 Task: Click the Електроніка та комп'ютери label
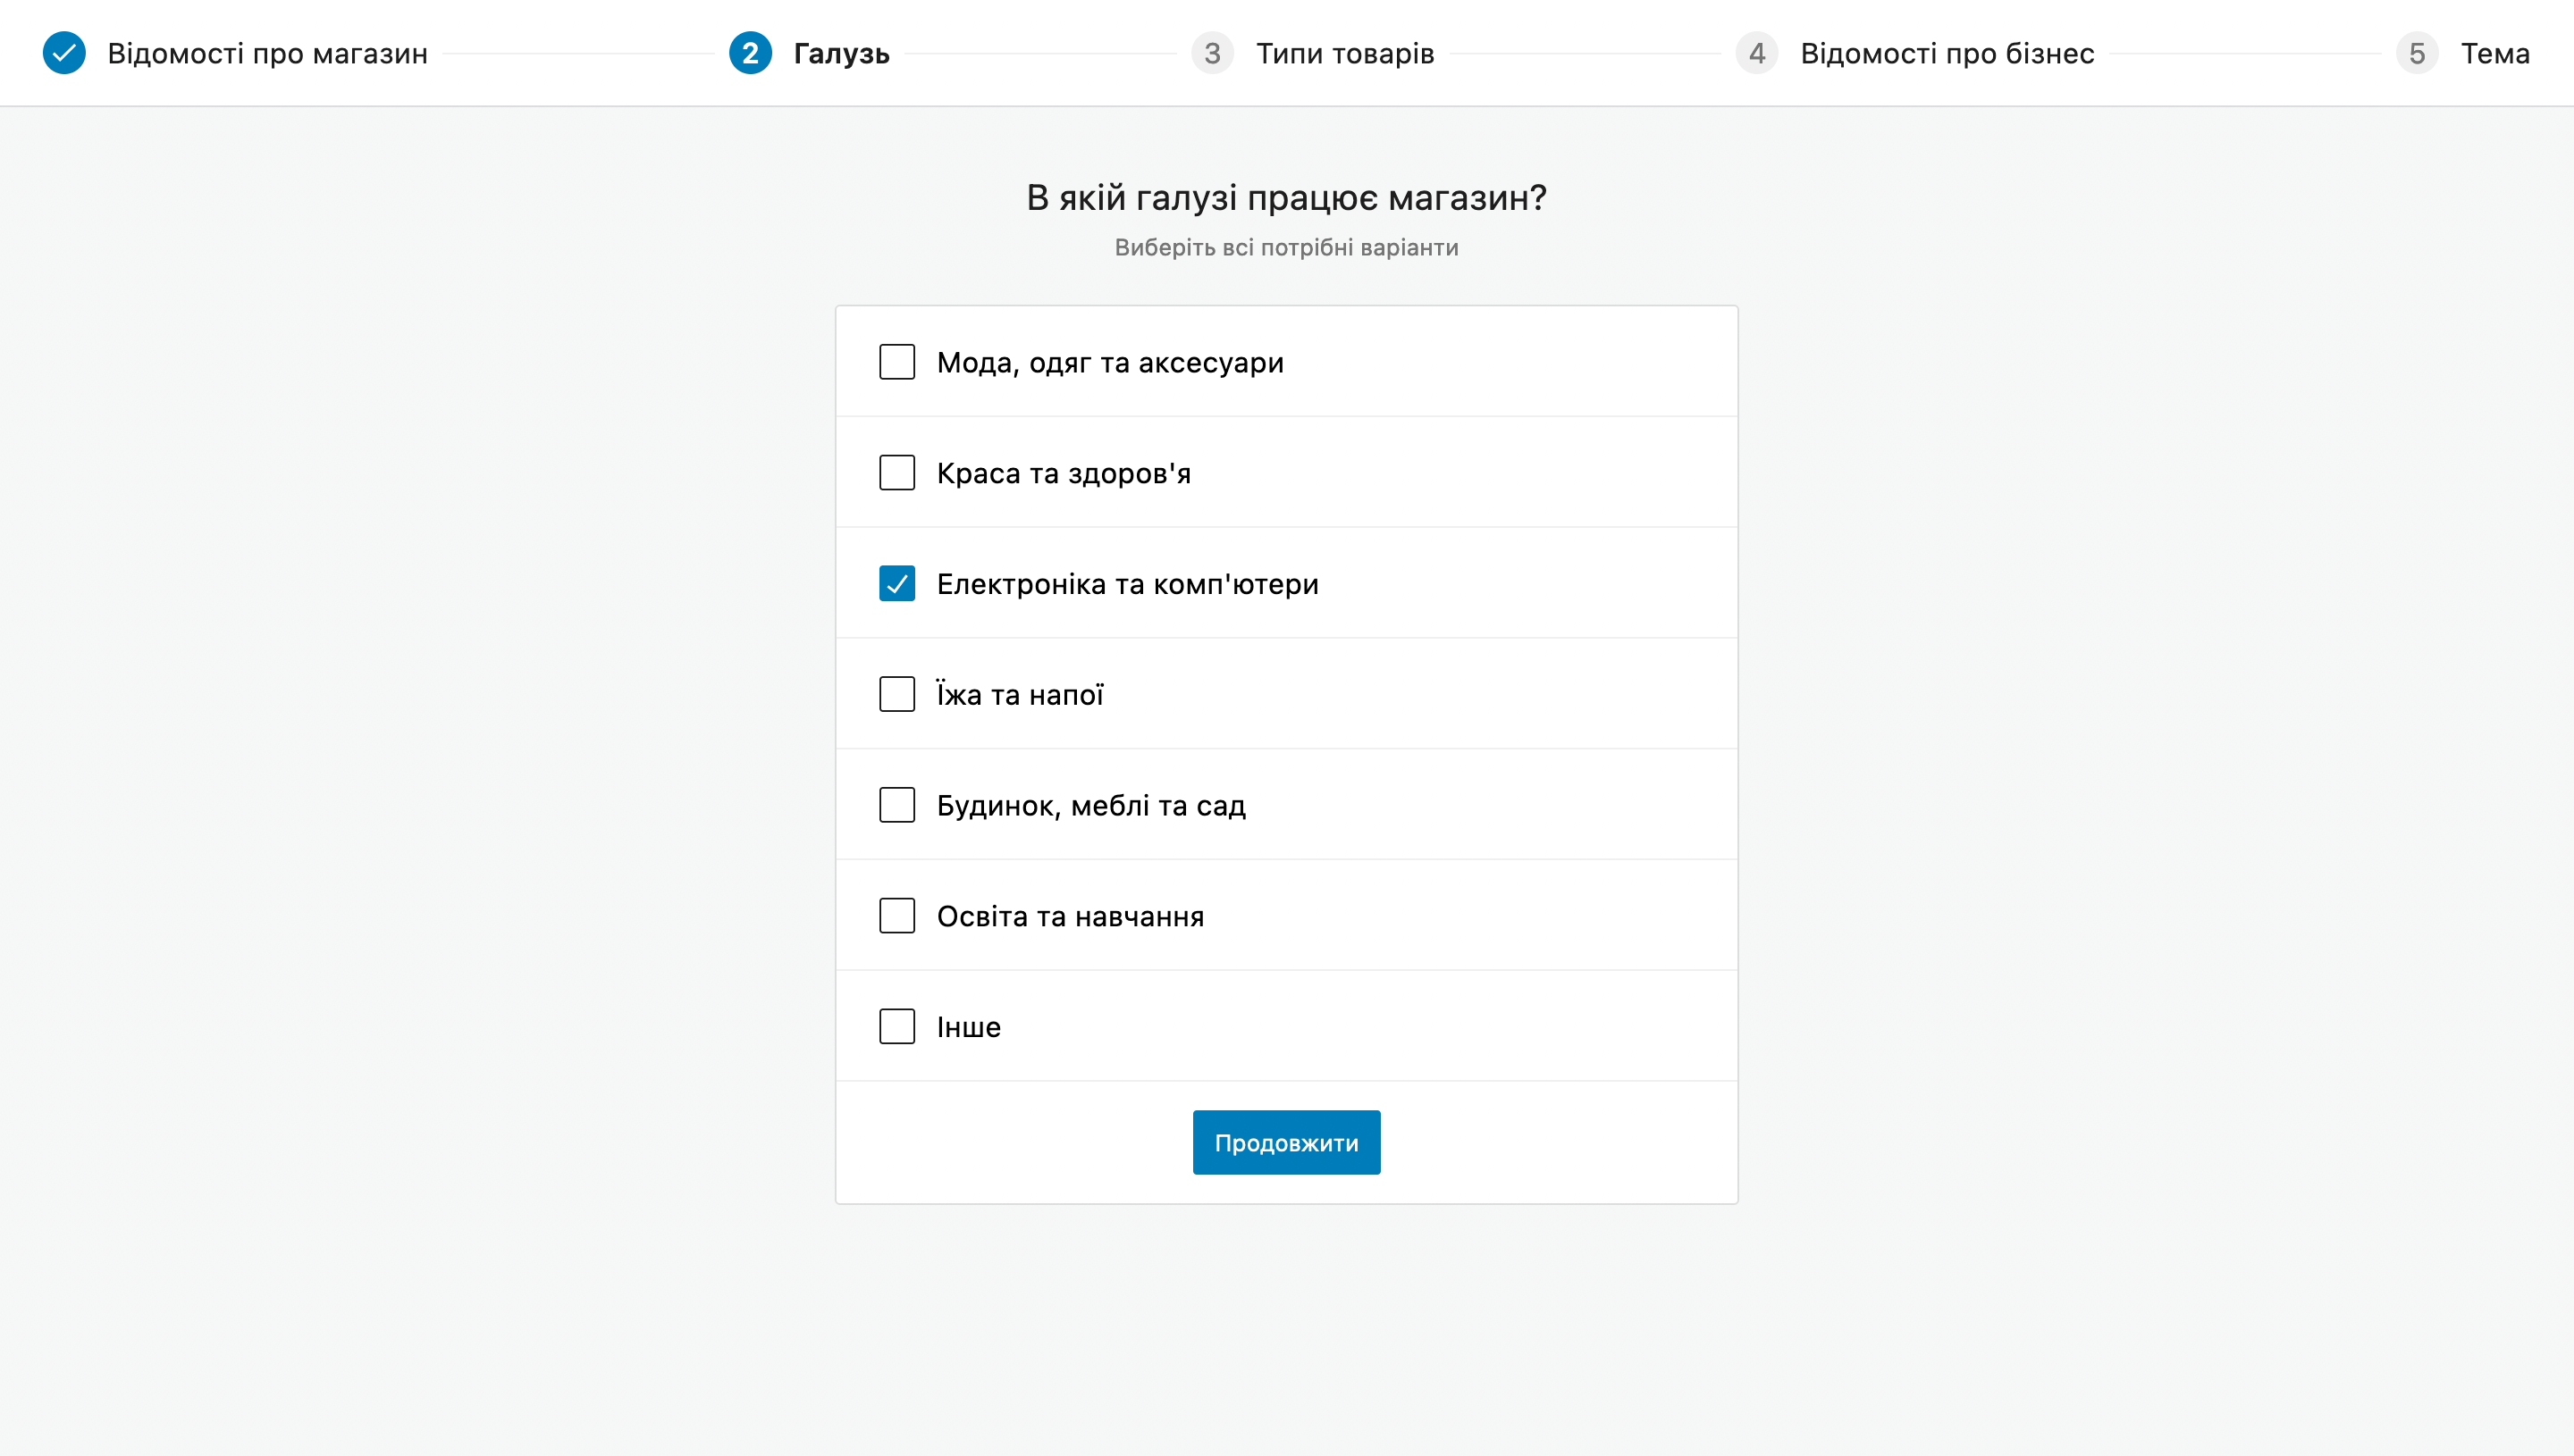[1127, 584]
